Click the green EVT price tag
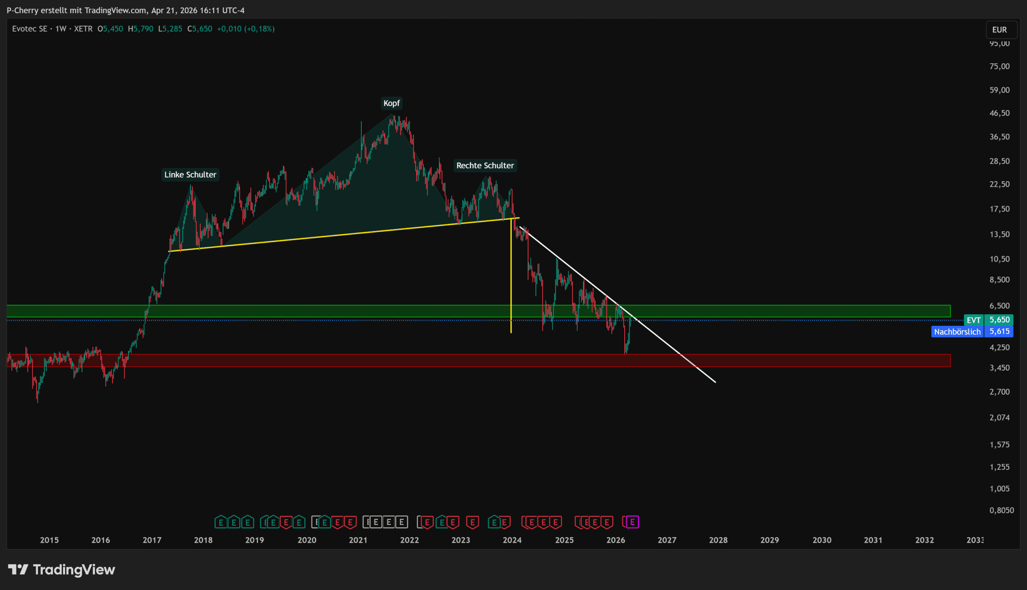 [x=973, y=320]
